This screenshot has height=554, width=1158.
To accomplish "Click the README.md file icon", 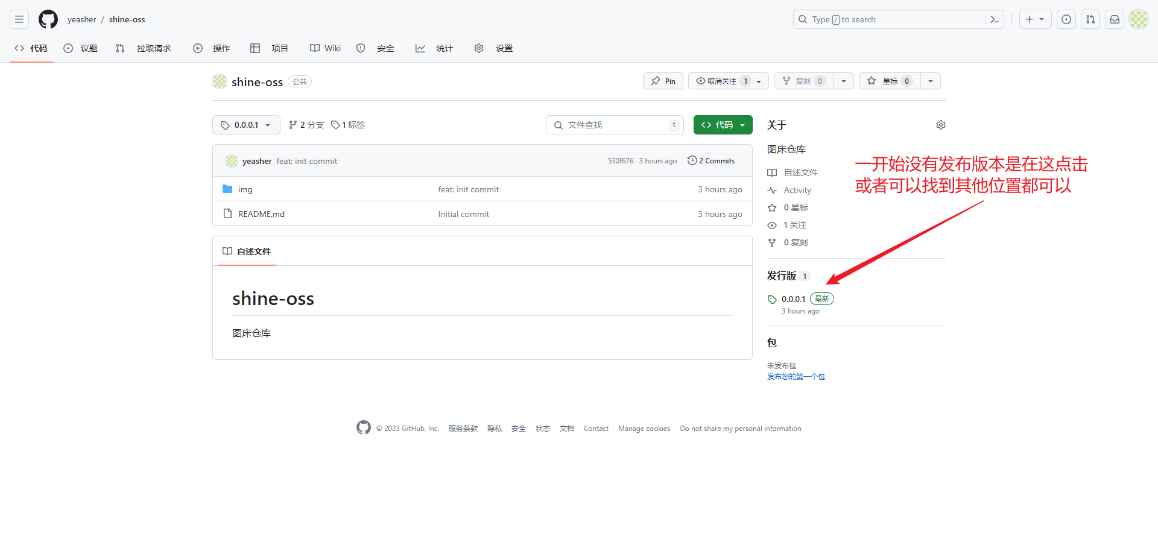I will [x=227, y=213].
